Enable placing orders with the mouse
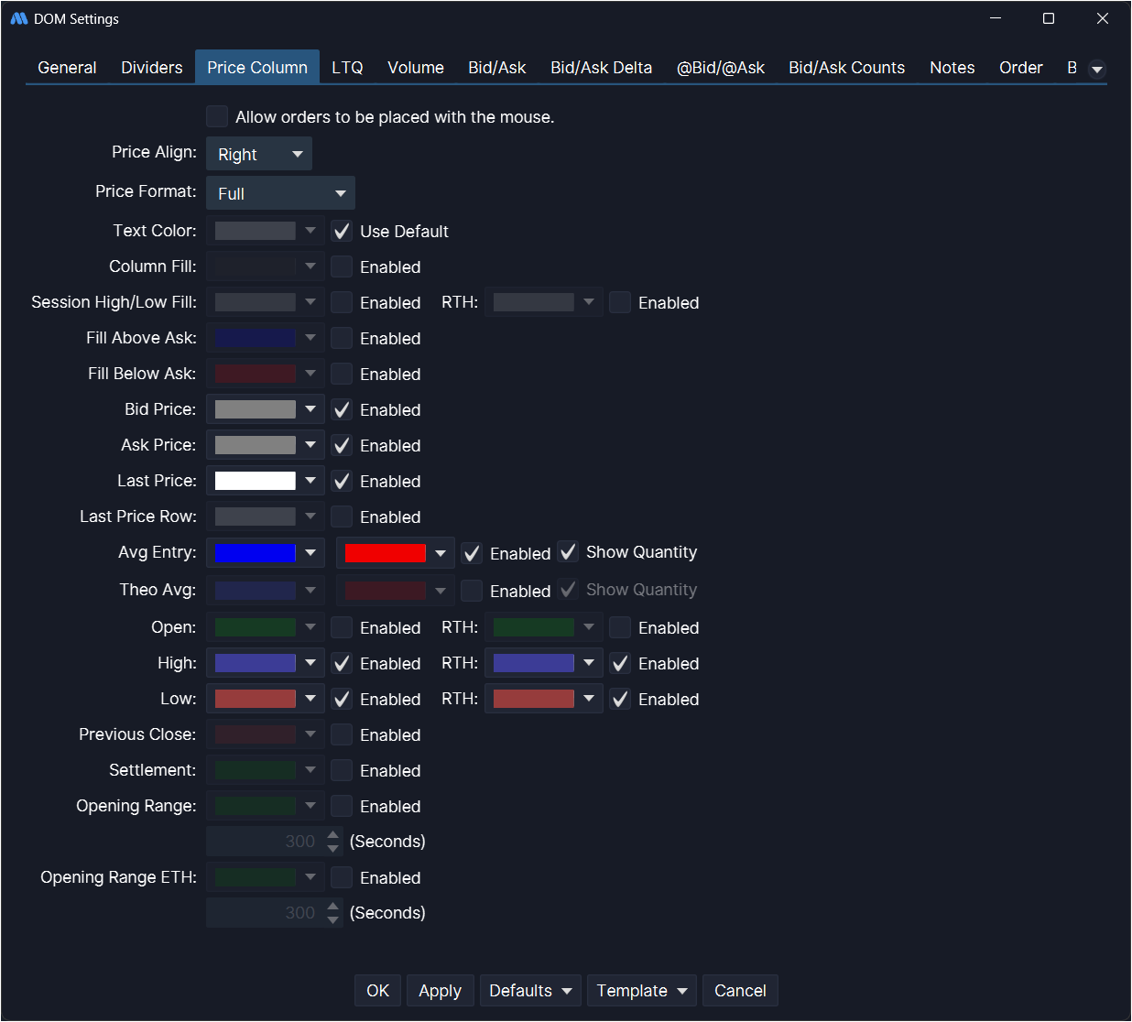 point(217,116)
